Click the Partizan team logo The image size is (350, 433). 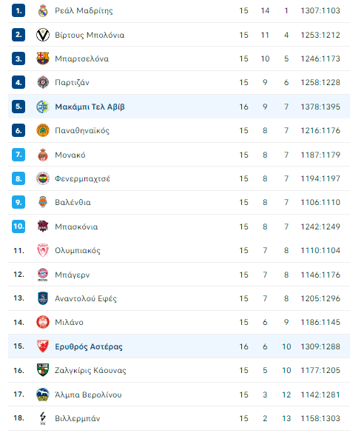click(43, 82)
